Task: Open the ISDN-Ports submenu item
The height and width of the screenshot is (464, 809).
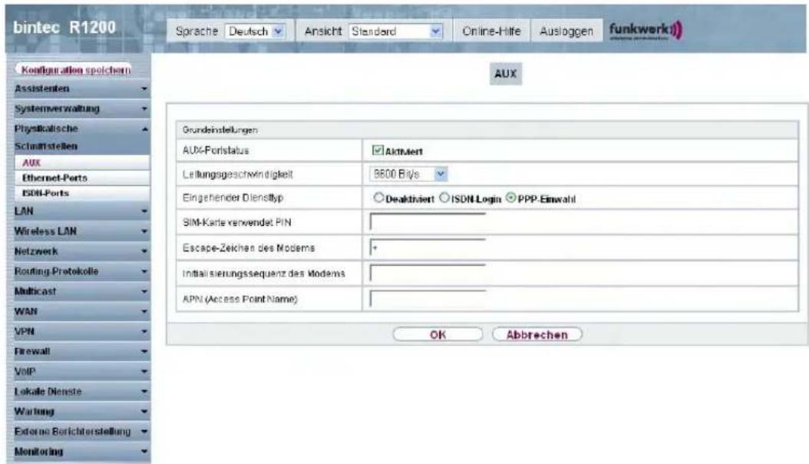Action: pyautogui.click(x=83, y=193)
